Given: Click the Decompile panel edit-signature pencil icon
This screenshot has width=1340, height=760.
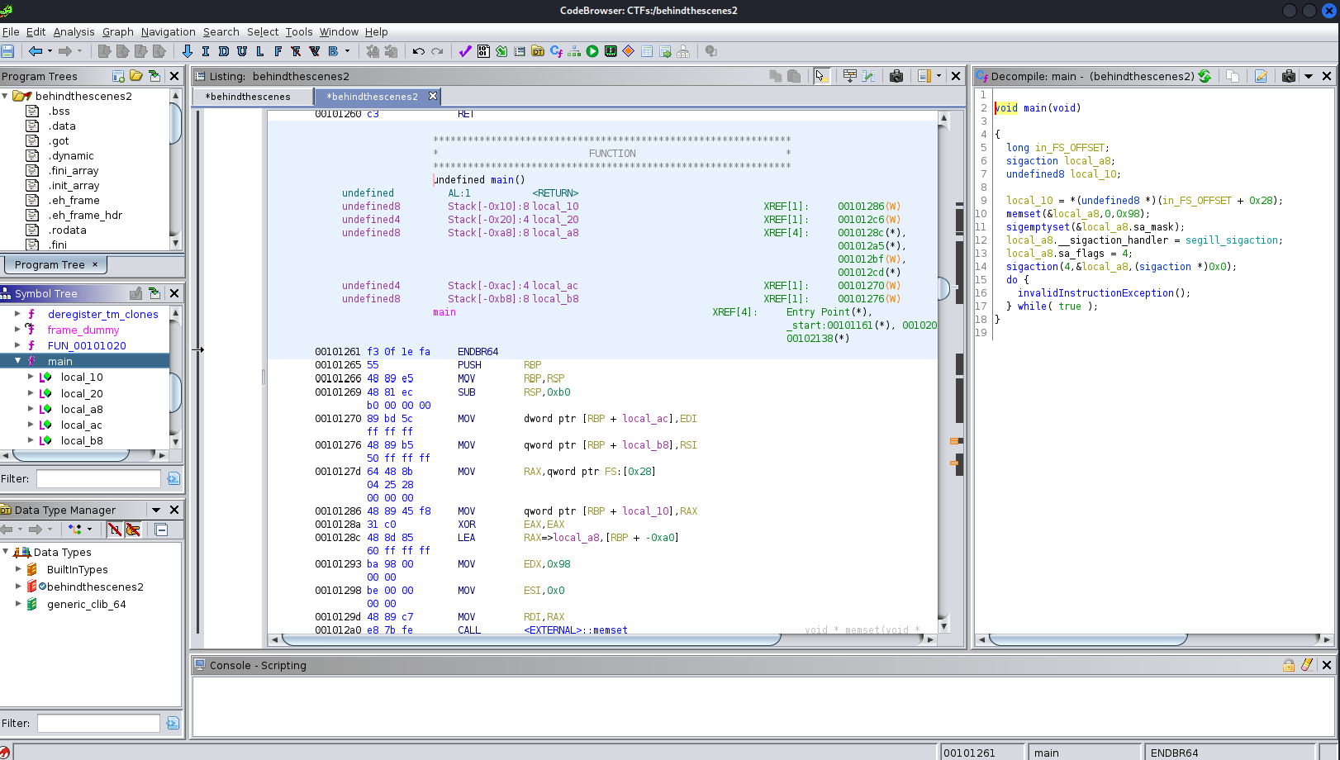Looking at the screenshot, I should point(1261,76).
